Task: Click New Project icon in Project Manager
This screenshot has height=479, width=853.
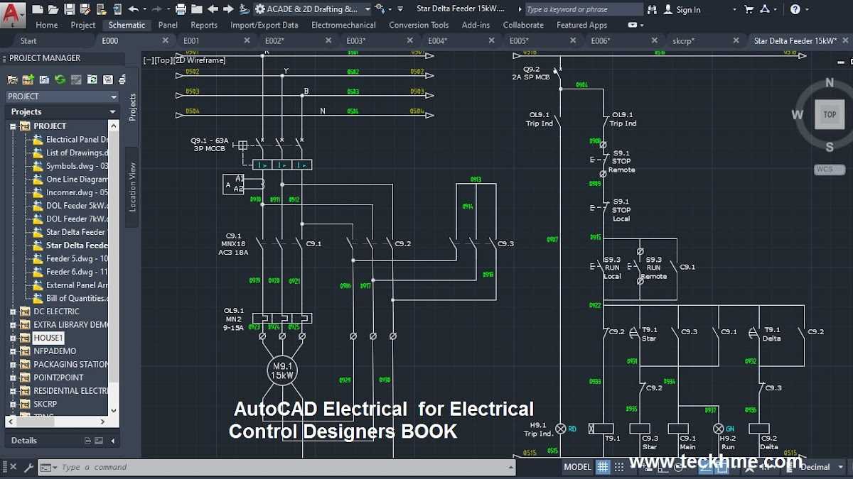Action: [28, 79]
